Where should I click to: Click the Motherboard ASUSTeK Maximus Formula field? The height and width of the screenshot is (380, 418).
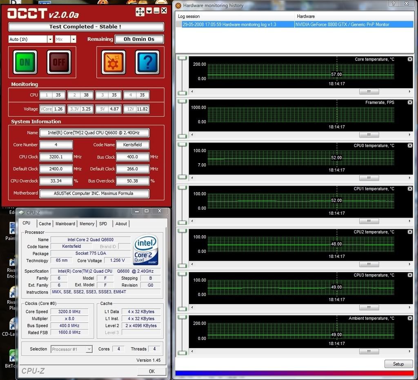[x=94, y=193]
